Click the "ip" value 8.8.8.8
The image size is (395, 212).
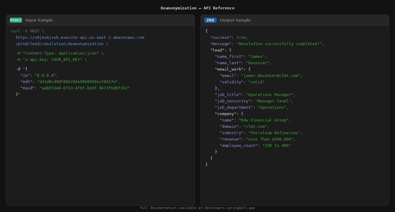pos(46,75)
